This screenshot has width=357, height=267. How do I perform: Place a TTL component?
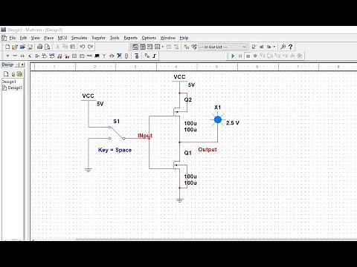click(x=45, y=56)
